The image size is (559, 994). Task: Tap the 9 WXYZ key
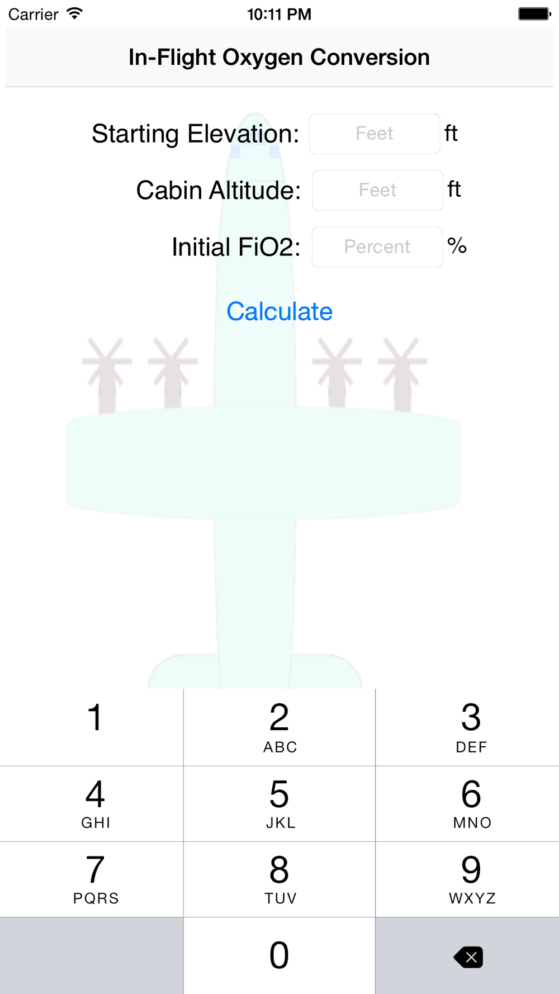tap(467, 879)
